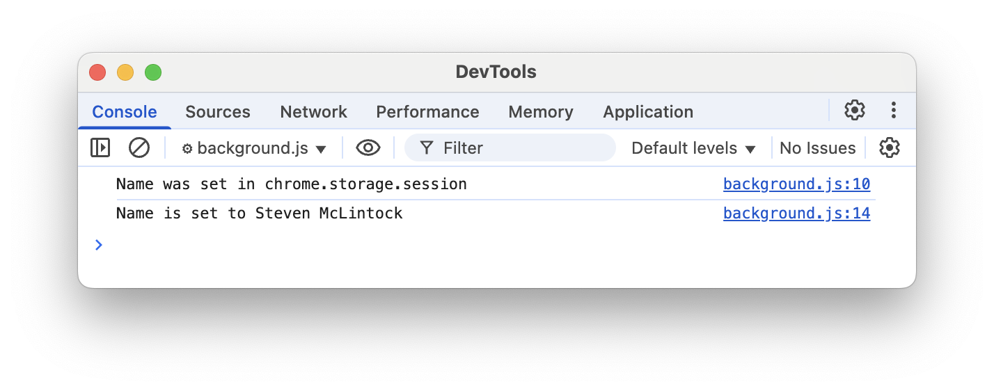
Task: Create a live expression via the eye icon
Action: point(368,147)
